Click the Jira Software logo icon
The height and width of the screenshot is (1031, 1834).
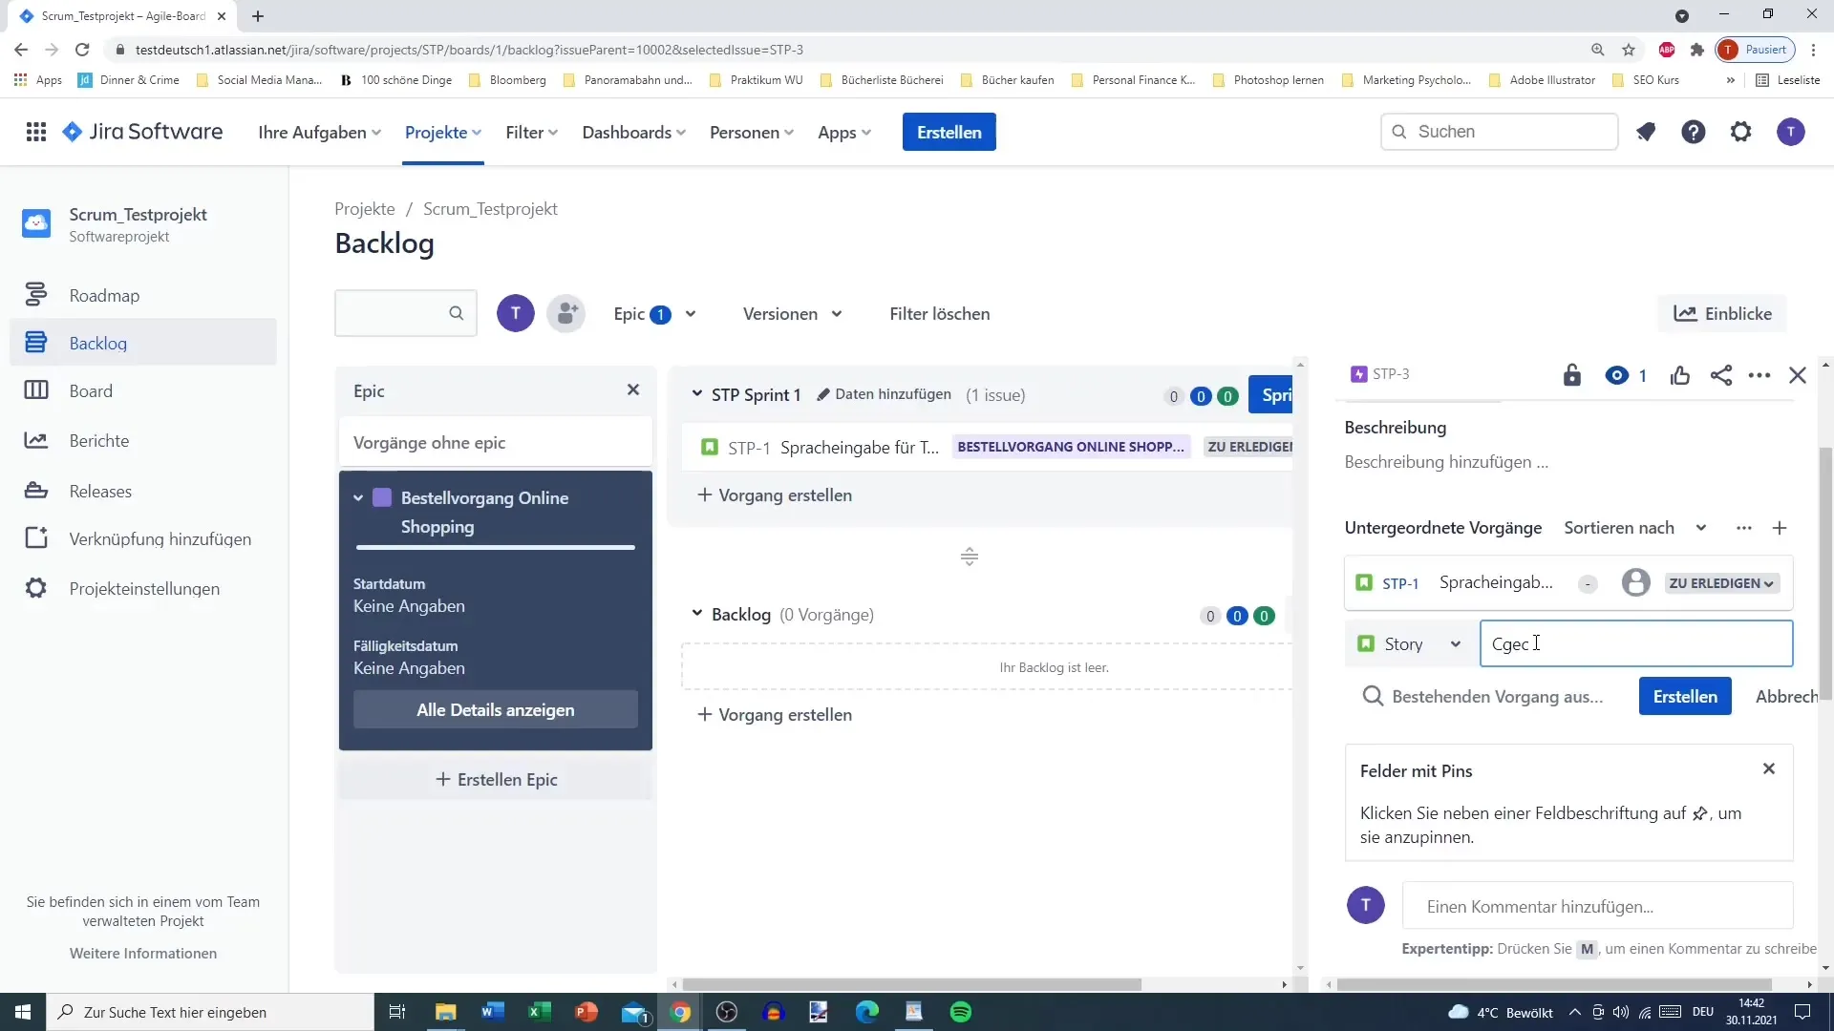point(72,132)
